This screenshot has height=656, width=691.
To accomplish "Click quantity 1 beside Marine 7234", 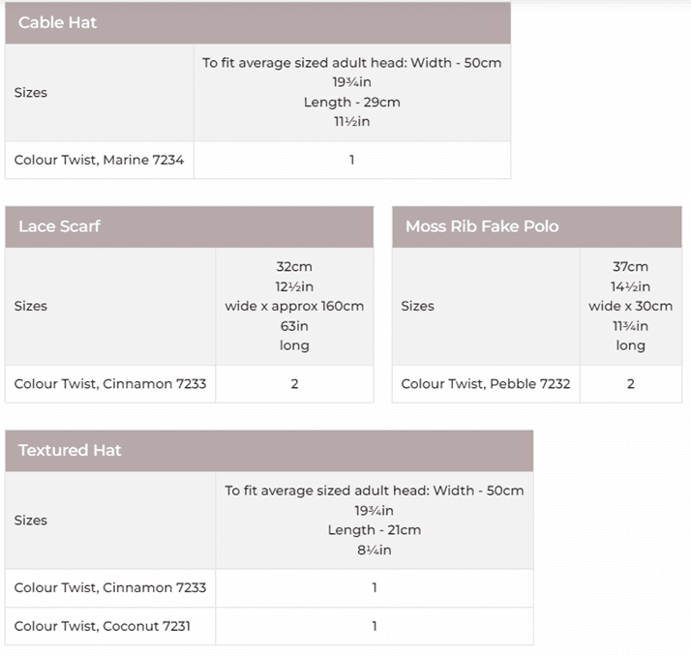I will tap(351, 160).
